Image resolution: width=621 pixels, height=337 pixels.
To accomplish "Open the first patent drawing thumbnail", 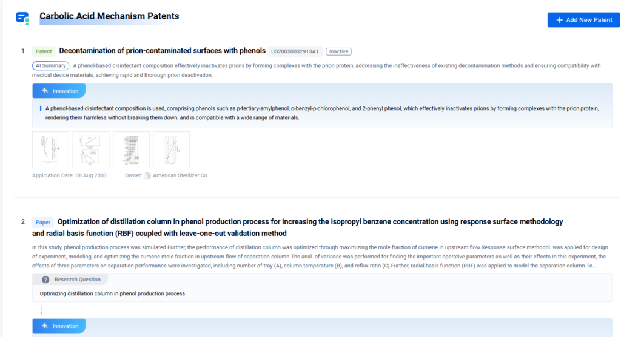I will pyautogui.click(x=50, y=149).
